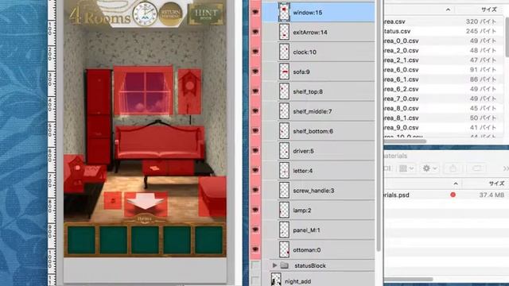Select area_8_0.csv file in Finder
This screenshot has height=286, width=509.
pyautogui.click(x=444, y=108)
